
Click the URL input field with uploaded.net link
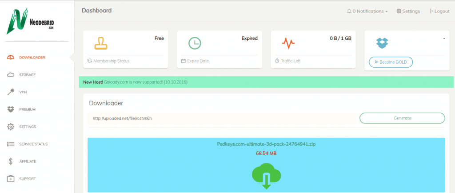click(x=222, y=119)
